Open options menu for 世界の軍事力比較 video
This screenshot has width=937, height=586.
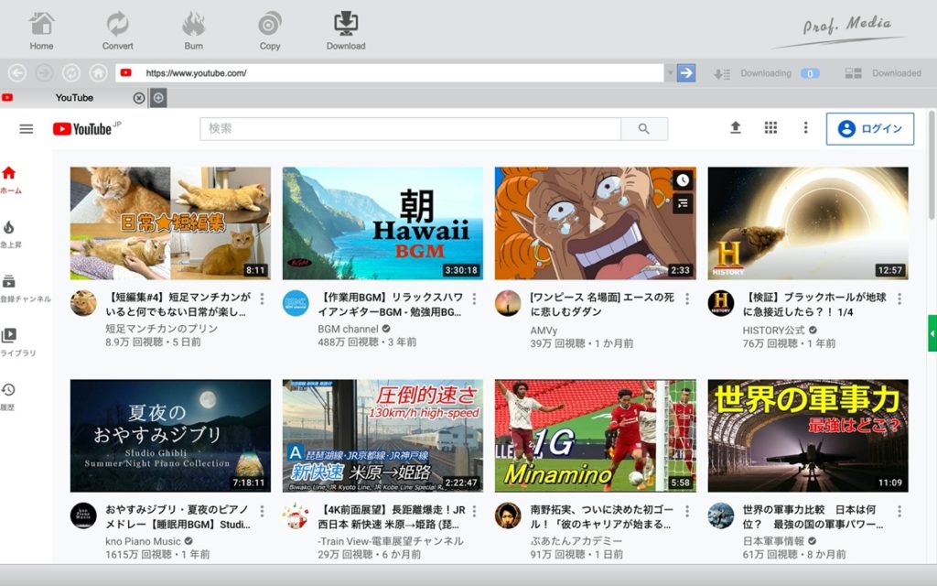point(899,511)
